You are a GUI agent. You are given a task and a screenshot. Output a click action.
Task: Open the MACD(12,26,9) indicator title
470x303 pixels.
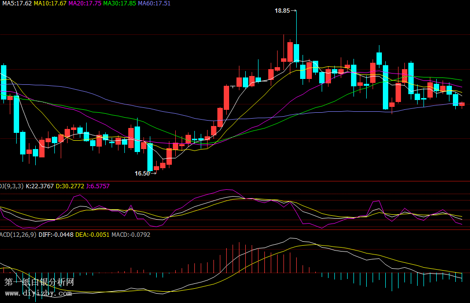pos(17,235)
